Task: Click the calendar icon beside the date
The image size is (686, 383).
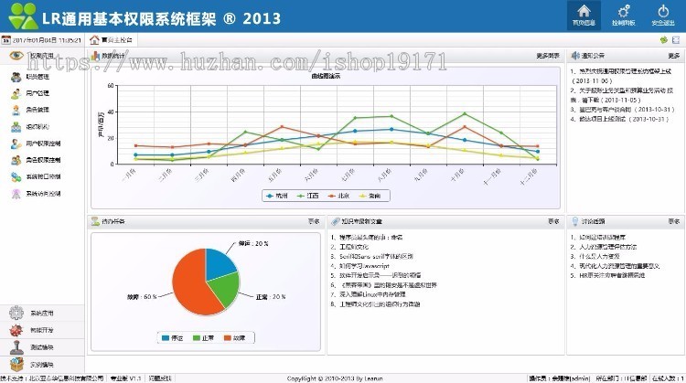Action: click(5, 40)
